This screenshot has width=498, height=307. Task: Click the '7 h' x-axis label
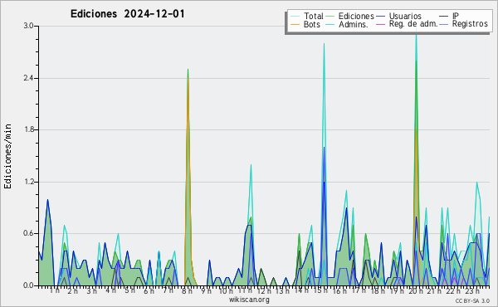coord(168,290)
